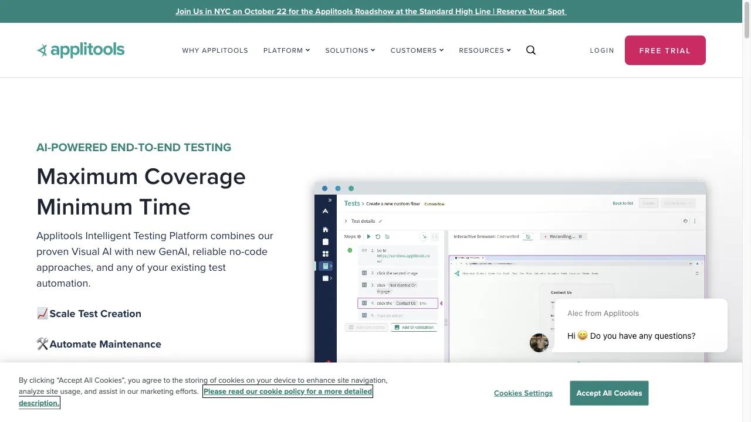Open the chat message from Alec

pyautogui.click(x=641, y=325)
